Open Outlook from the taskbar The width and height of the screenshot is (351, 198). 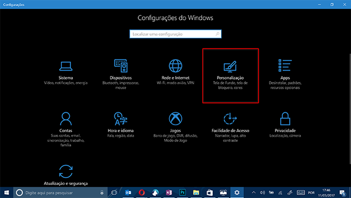(x=128, y=193)
